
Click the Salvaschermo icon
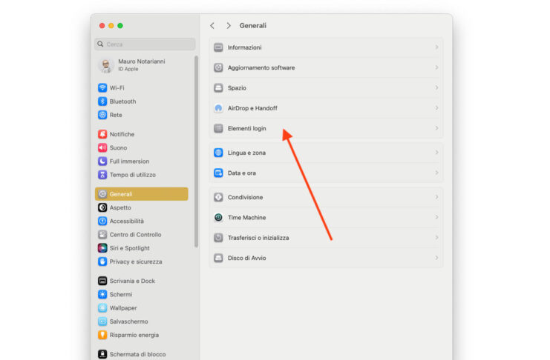click(x=102, y=321)
